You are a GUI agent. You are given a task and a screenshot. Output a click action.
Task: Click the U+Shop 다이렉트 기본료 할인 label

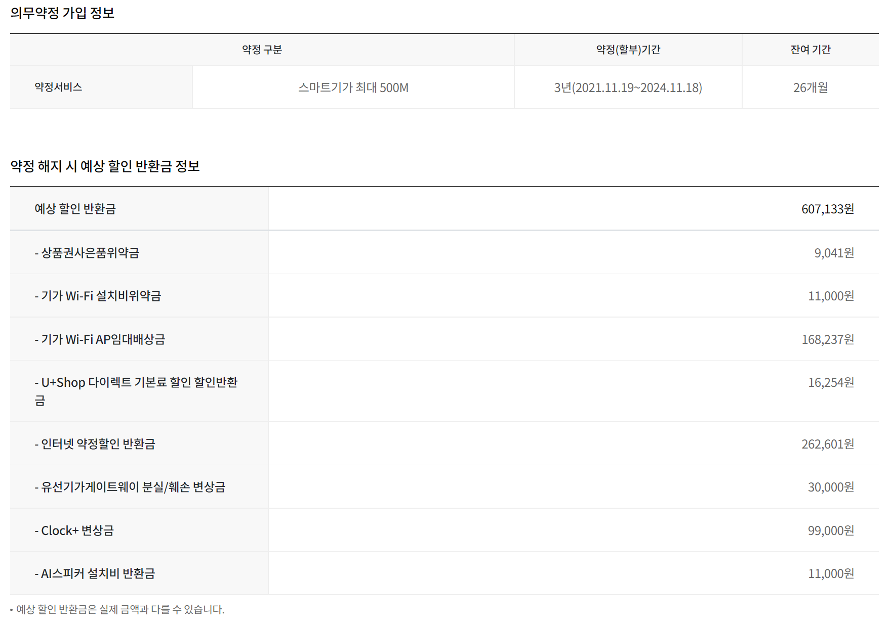[x=136, y=383]
